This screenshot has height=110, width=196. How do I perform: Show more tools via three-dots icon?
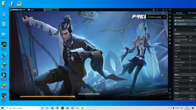tap(170, 47)
